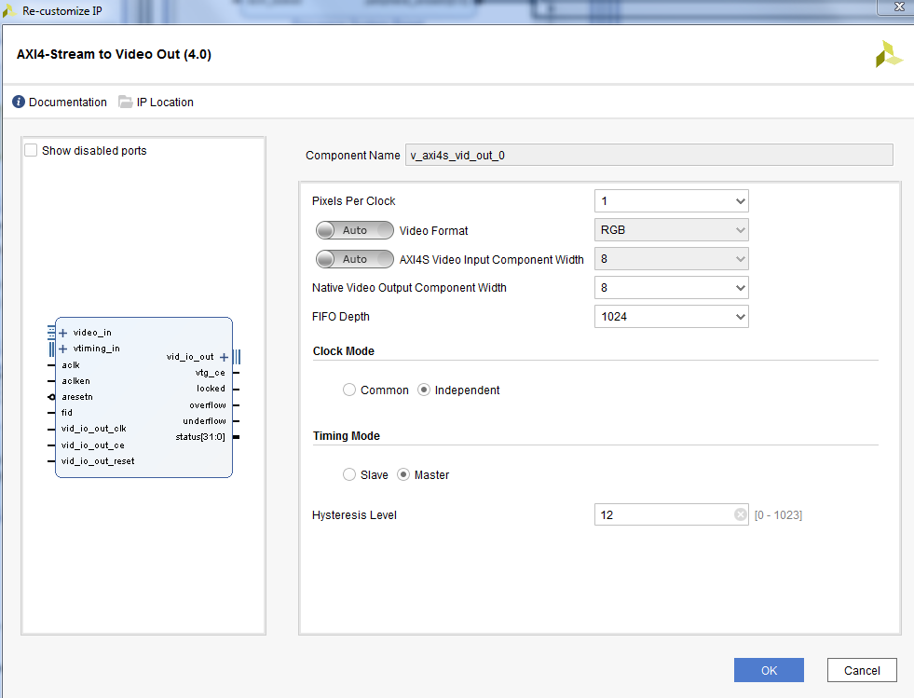914x698 pixels.
Task: Click OK to confirm the IP settings
Action: pos(769,670)
